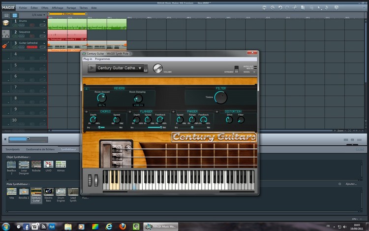The width and height of the screenshot is (369, 231).
Task: Pick the Vita track synthesizer icon
Action: pos(11,191)
